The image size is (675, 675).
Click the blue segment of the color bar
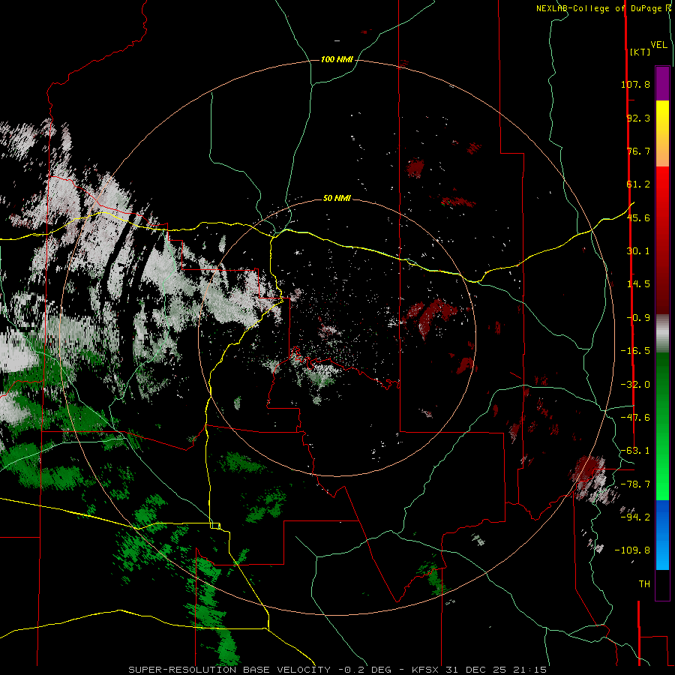tap(662, 535)
